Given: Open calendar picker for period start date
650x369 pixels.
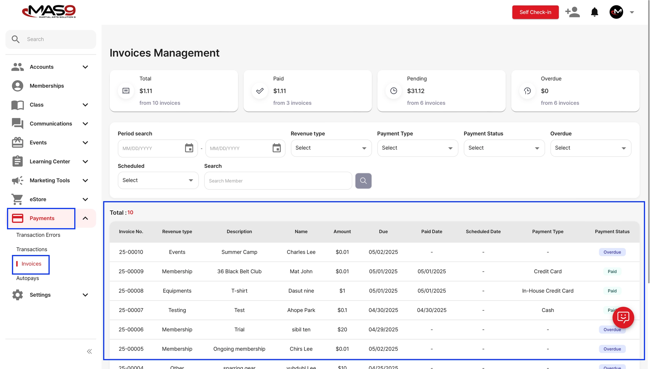Looking at the screenshot, I should (189, 148).
